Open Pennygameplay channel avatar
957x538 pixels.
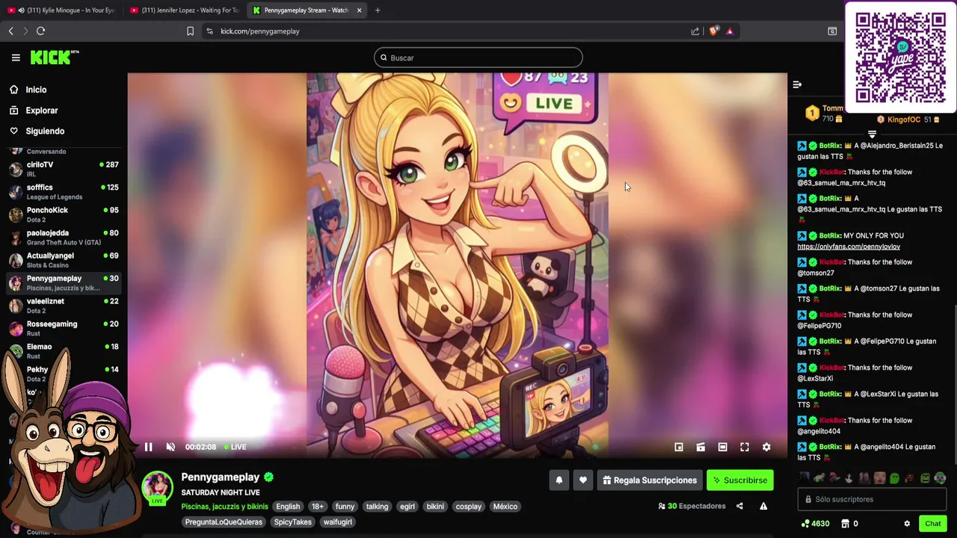[x=157, y=487]
